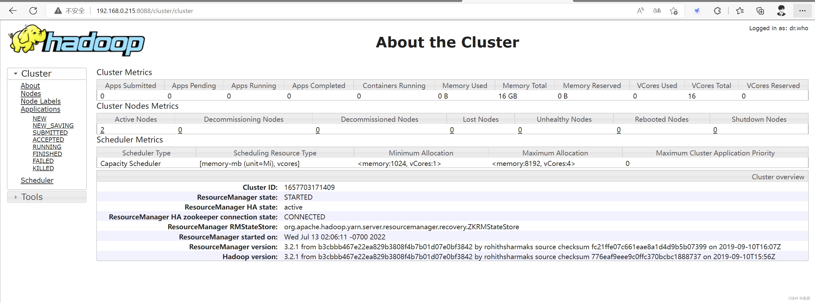The image size is (815, 303).
Task: Click the Minimum Allocation value
Action: 399,163
